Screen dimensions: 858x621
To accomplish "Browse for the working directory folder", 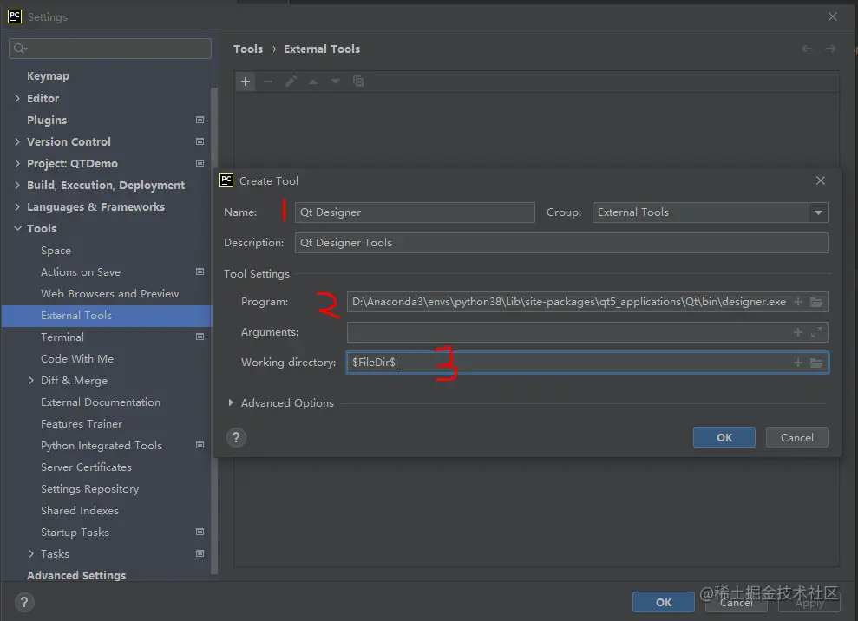I will (816, 363).
